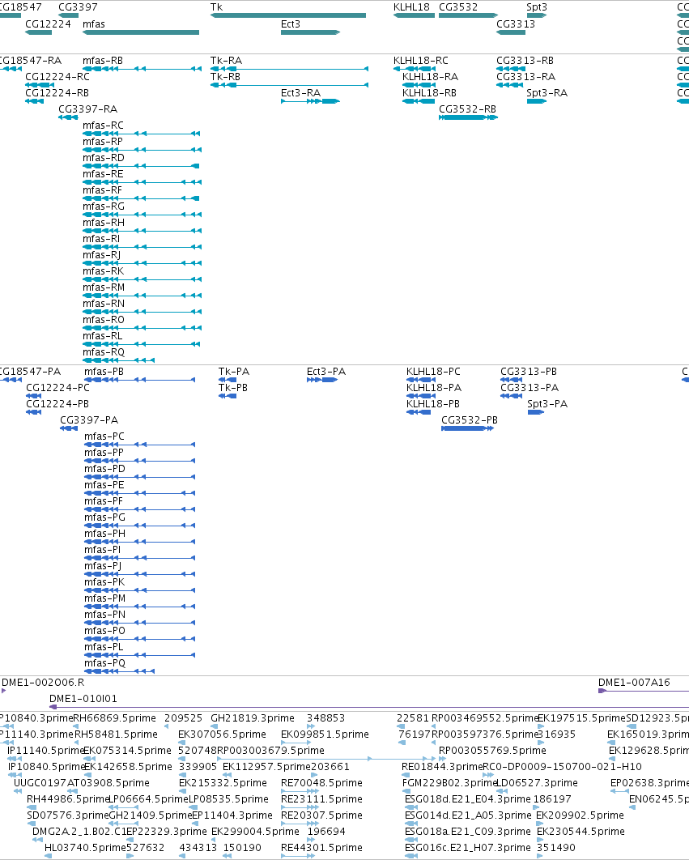Click the CG3532-RB transcript label
The image size is (689, 860).
[467, 109]
